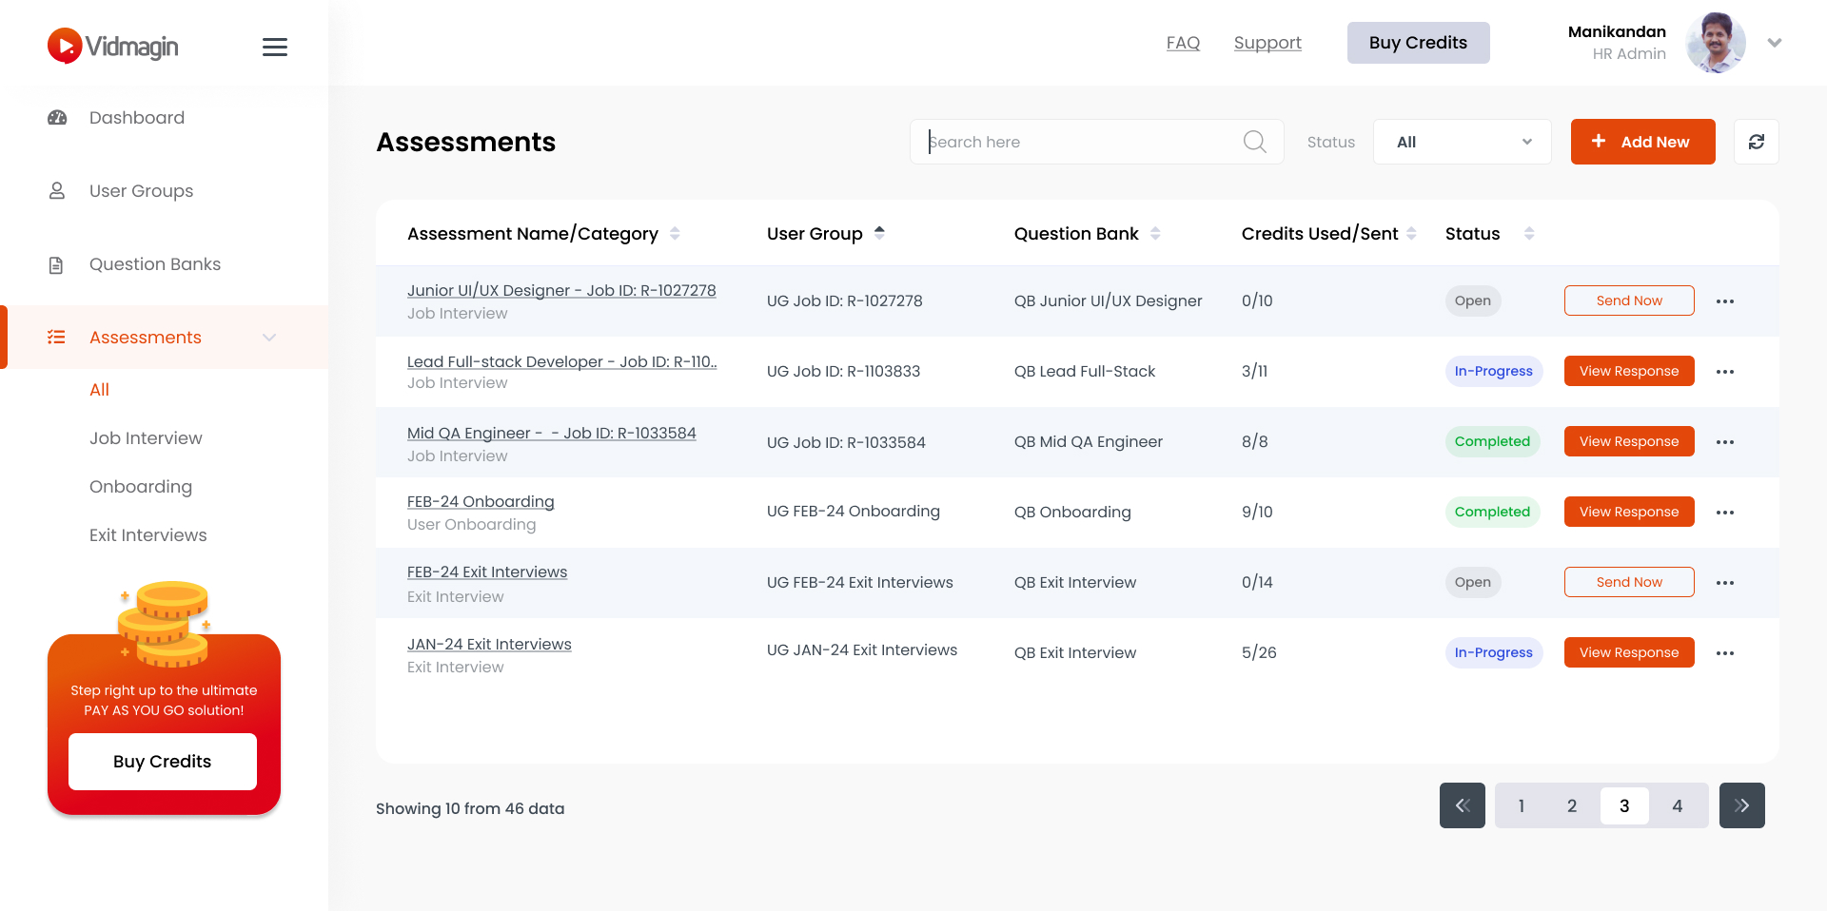Select Job Interview in sidebar submenu
Screen dimensions: 1827x911
[x=146, y=438]
